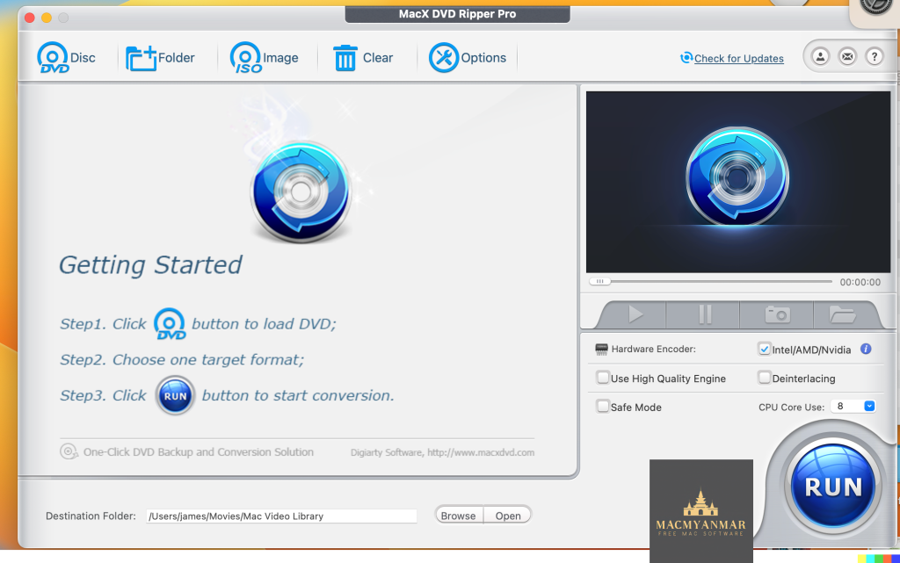Enable Use High Quality Engine
The height and width of the screenshot is (563, 900).
(x=602, y=378)
